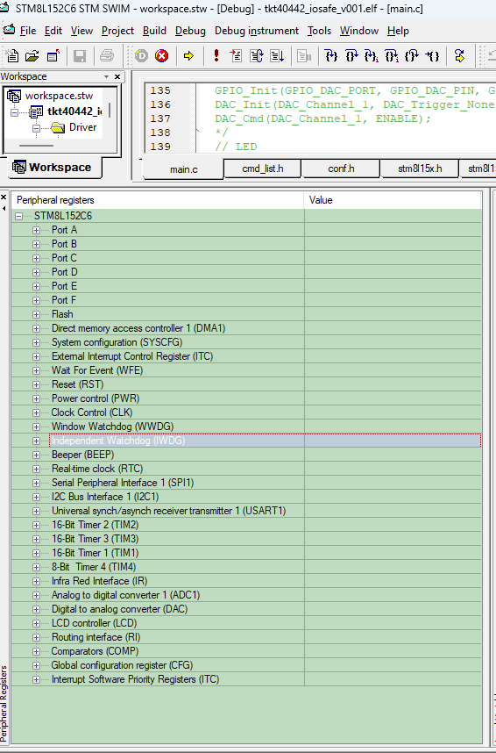Start debugging with the D icon
Screen dimensions: 496x753
point(141,56)
